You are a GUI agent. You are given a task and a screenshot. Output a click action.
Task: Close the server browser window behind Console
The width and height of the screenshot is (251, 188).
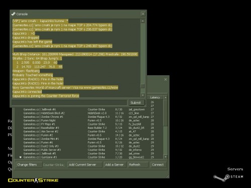click(x=166, y=80)
